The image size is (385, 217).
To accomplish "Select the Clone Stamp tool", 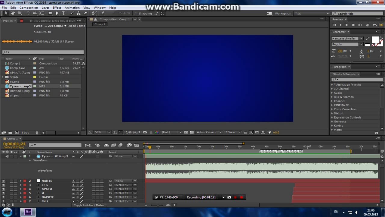I will (x=79, y=13).
